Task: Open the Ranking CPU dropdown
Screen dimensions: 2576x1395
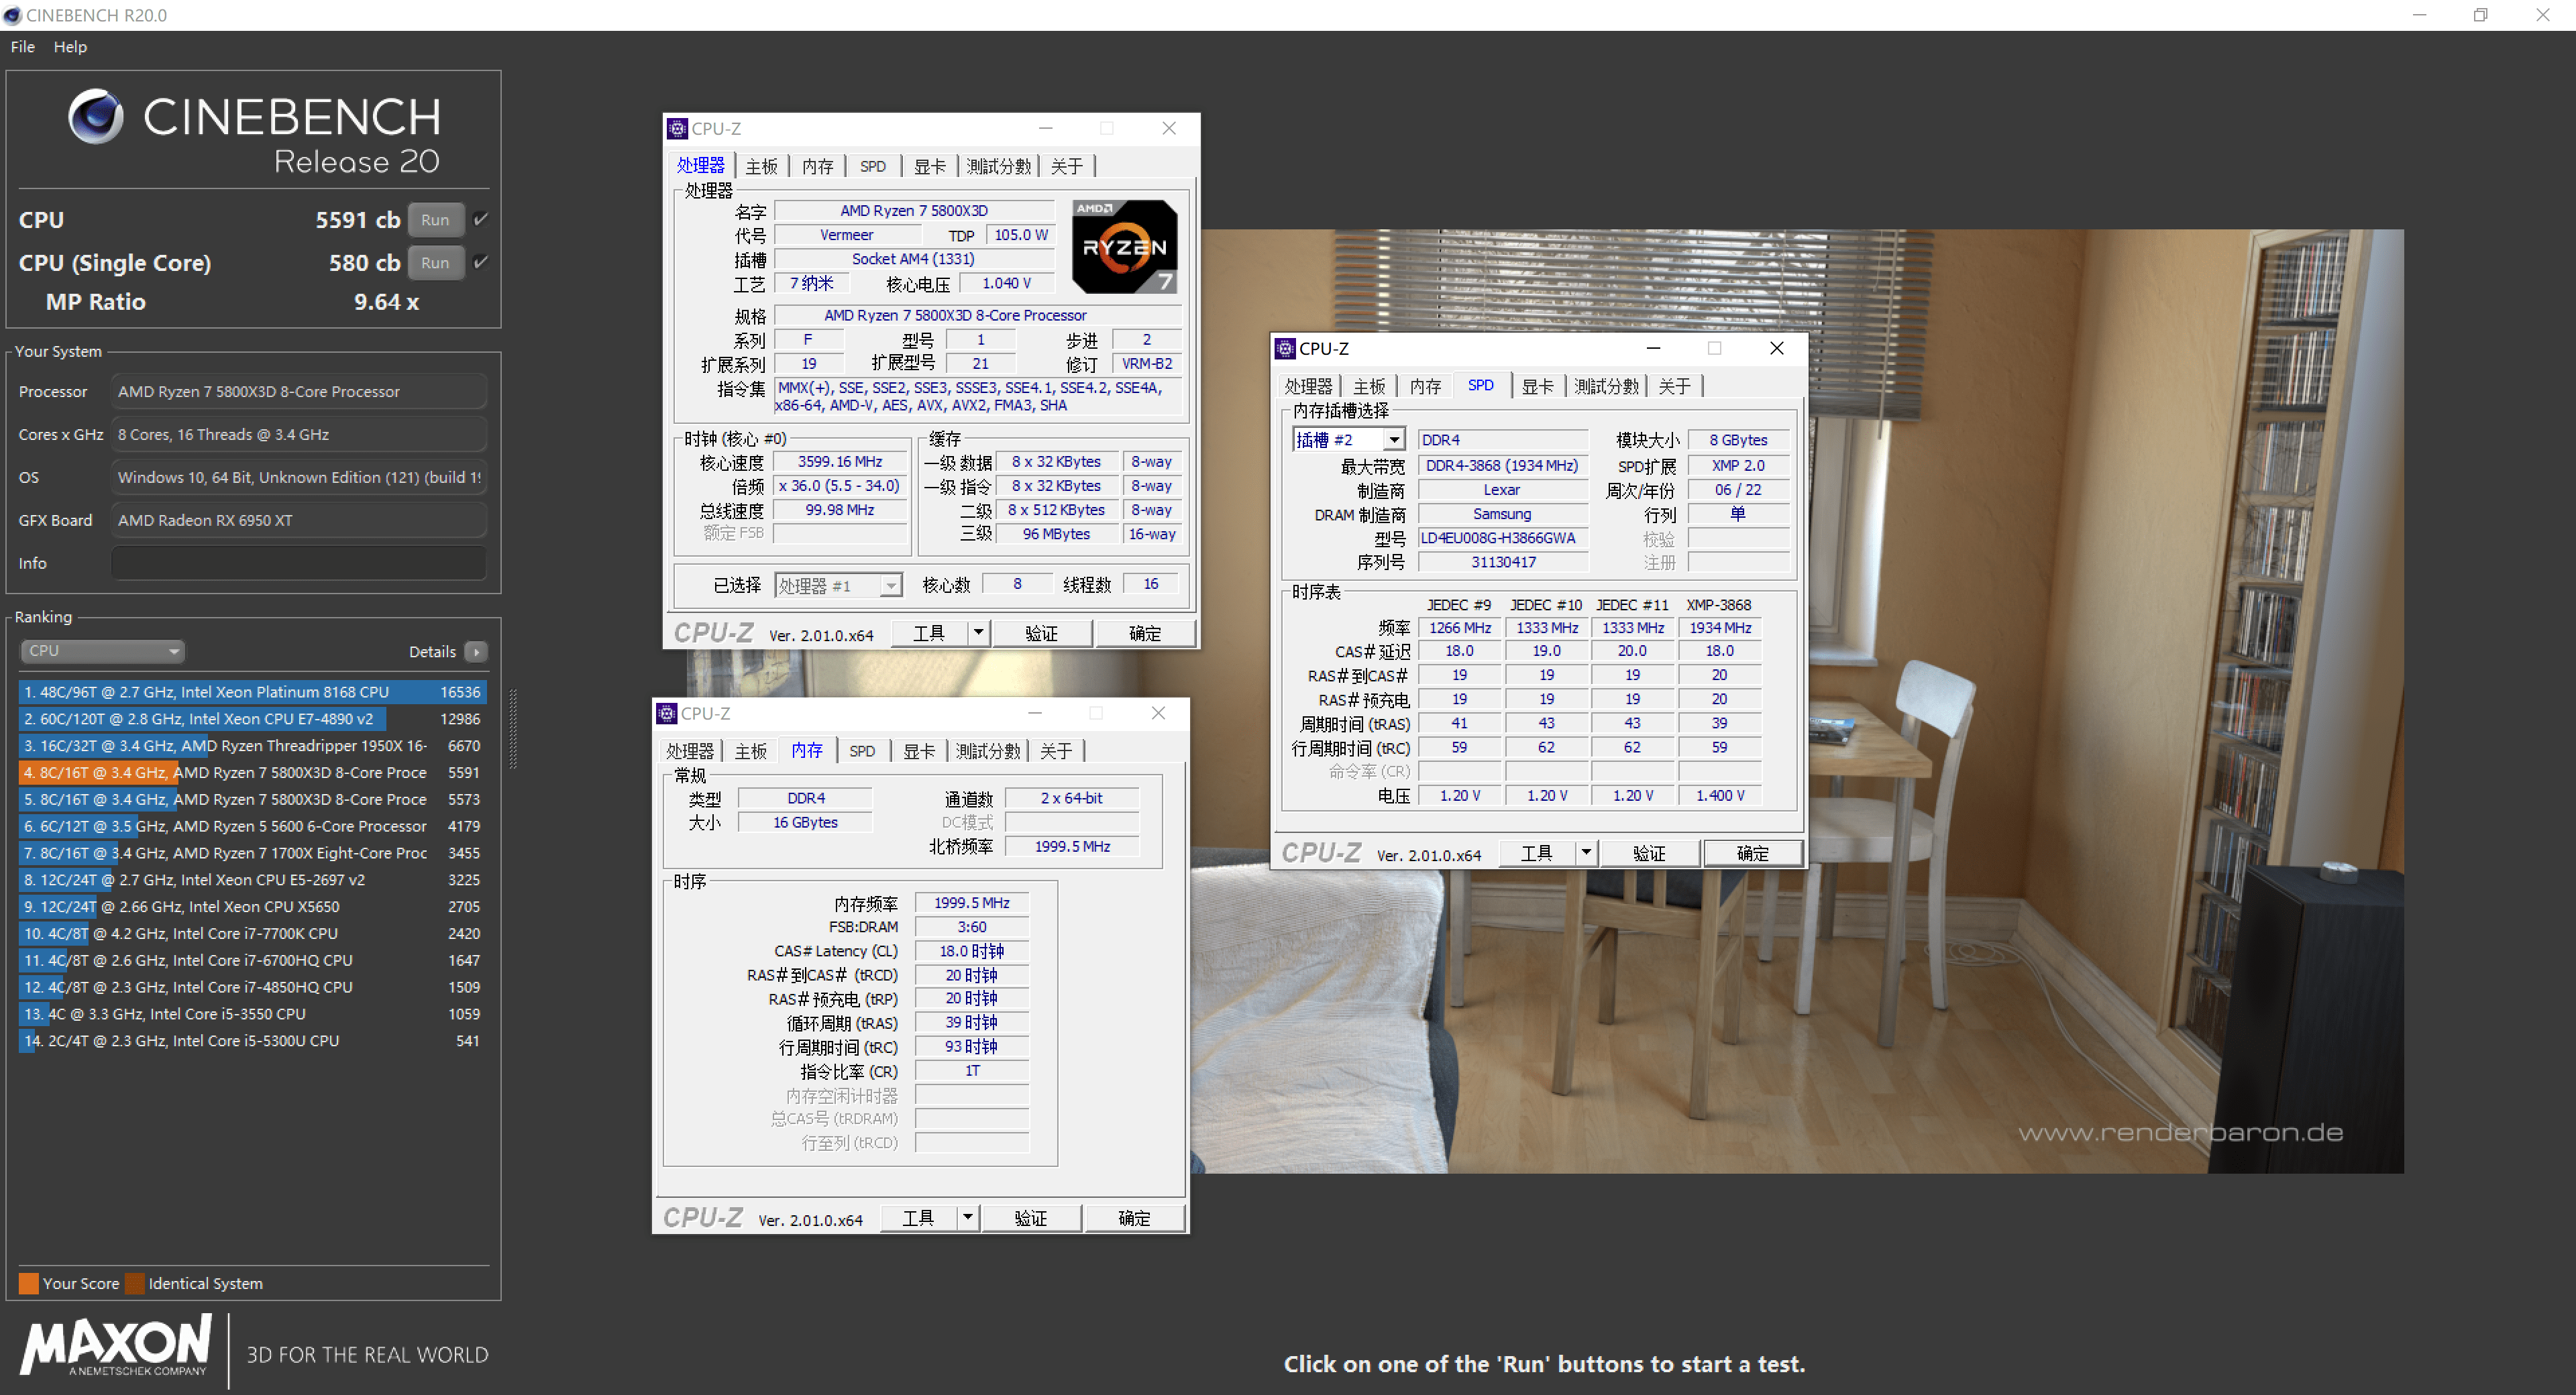Action: [x=102, y=651]
